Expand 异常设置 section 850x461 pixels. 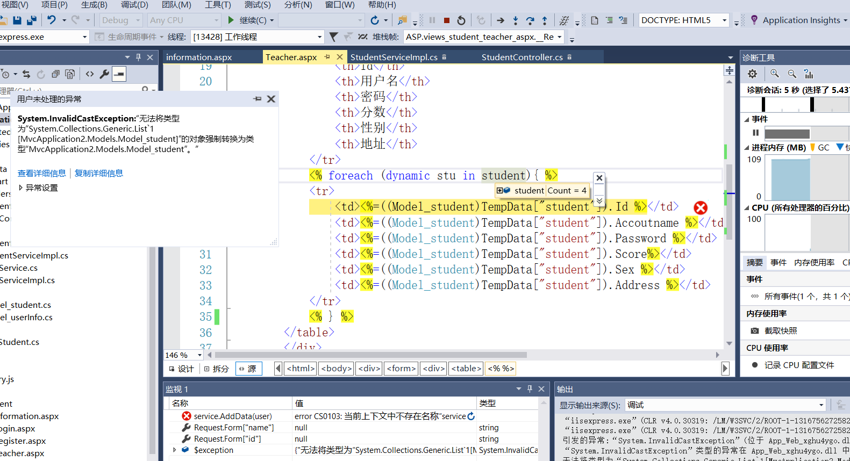[20, 188]
